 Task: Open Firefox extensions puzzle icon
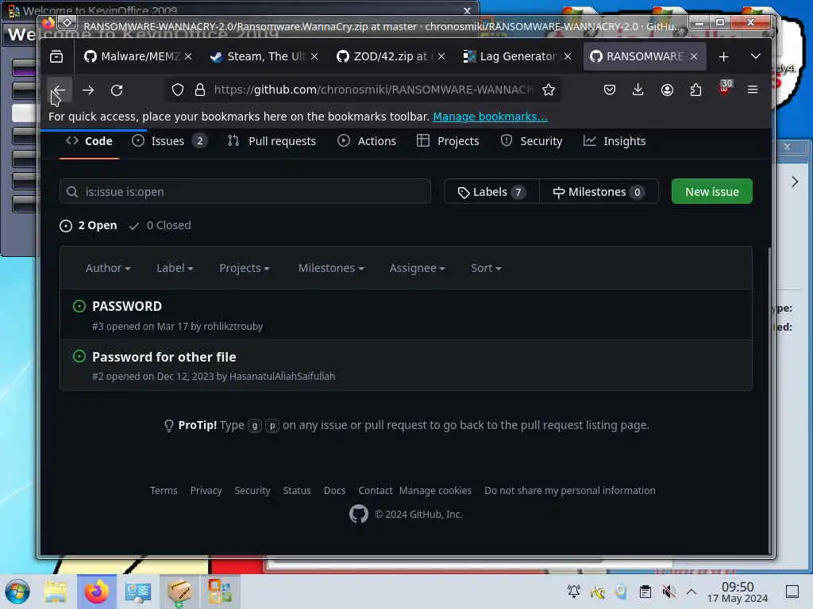(695, 90)
